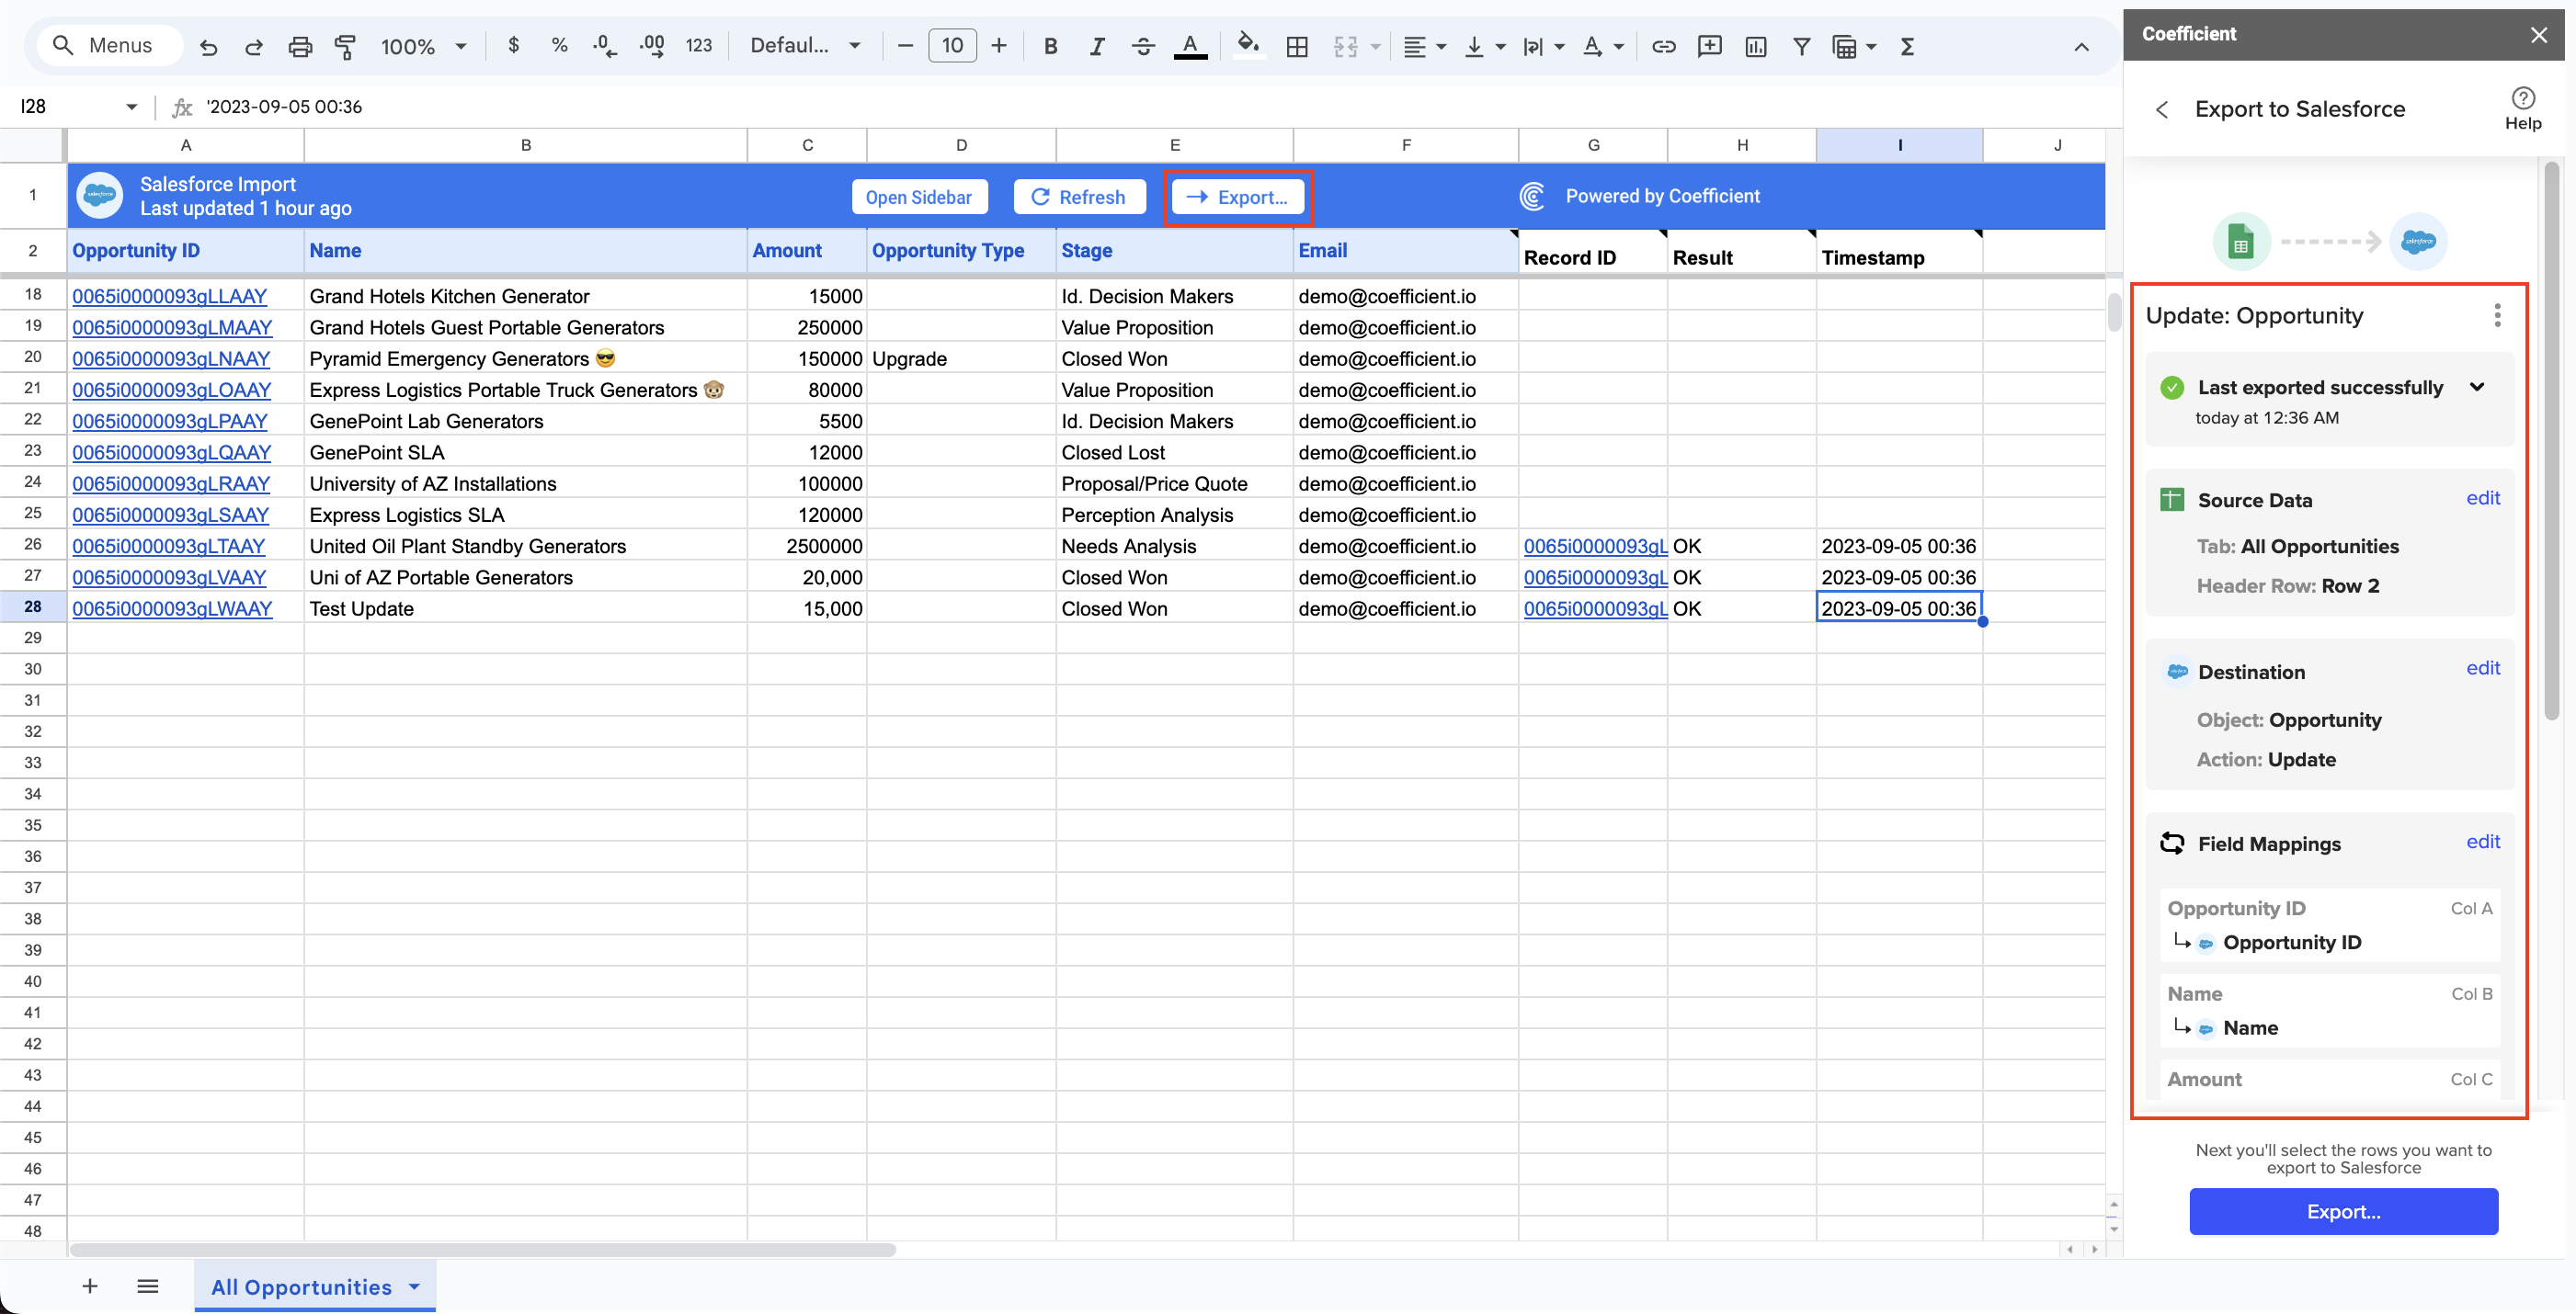Open the 123 more formats menu
This screenshot has height=1314, width=2576.
[699, 45]
